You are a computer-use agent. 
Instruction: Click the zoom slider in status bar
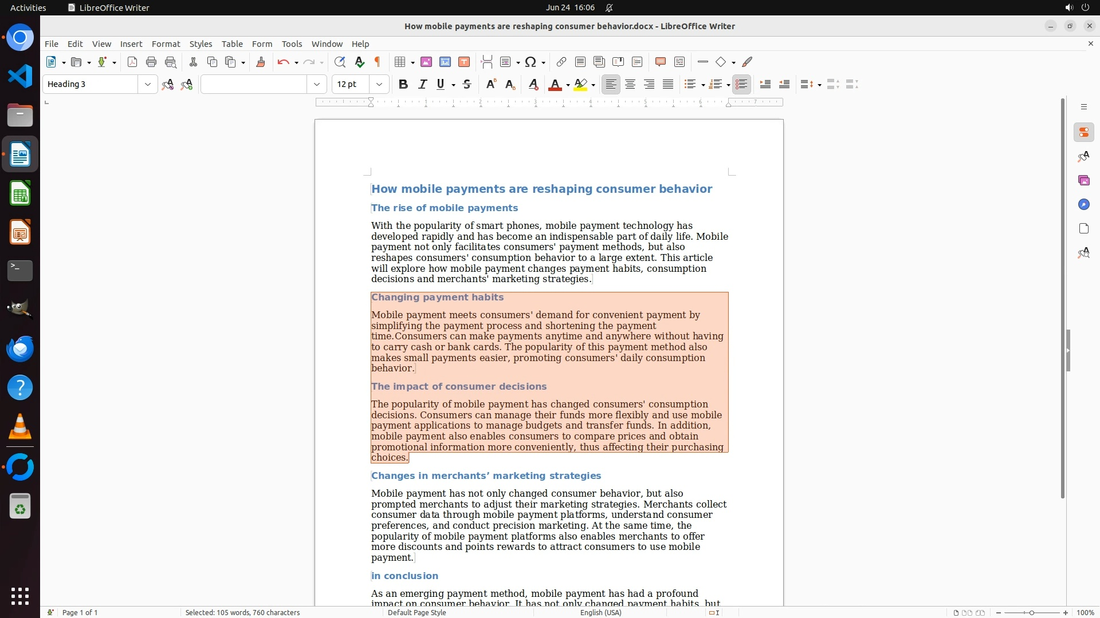point(1031,612)
